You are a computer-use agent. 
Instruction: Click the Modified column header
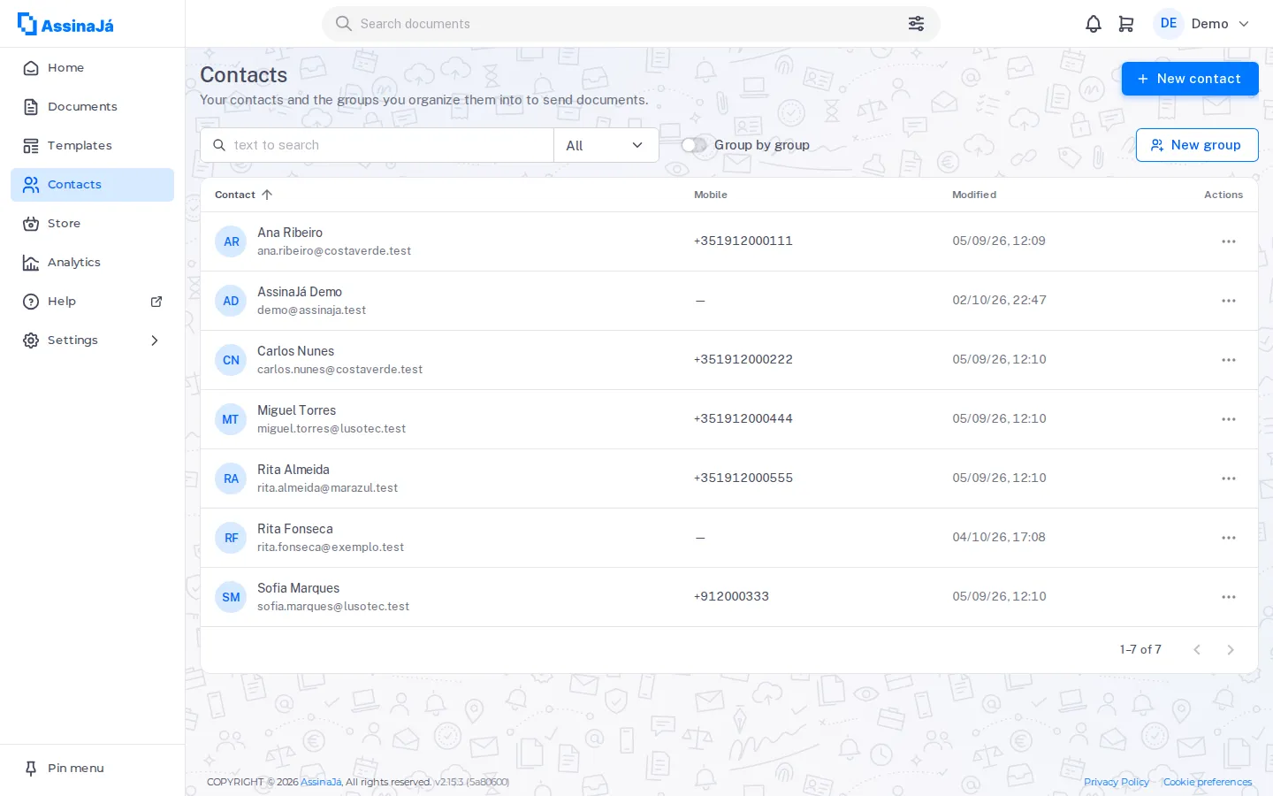coord(974,195)
